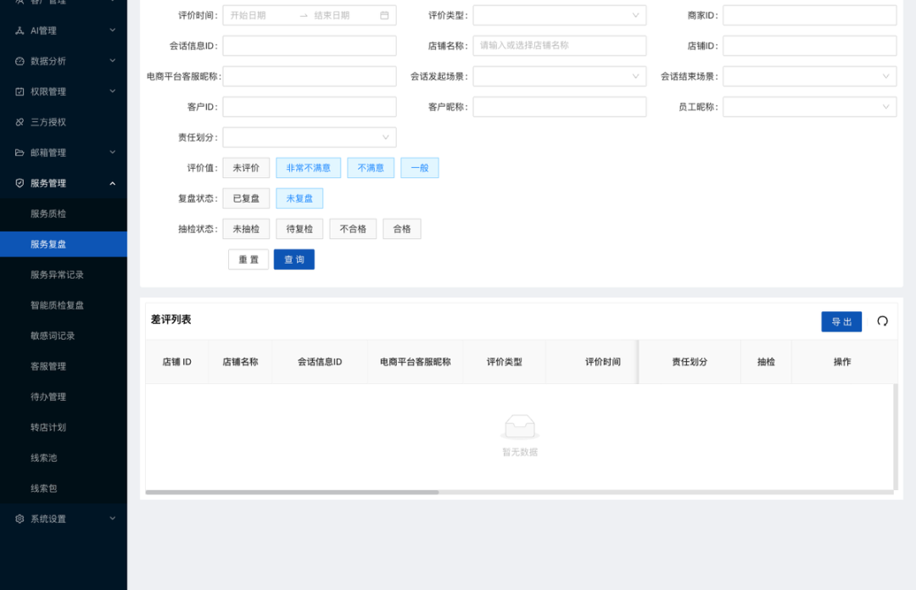Toggle the 不合格 status tag
The height and width of the screenshot is (590, 916).
pyautogui.click(x=353, y=229)
